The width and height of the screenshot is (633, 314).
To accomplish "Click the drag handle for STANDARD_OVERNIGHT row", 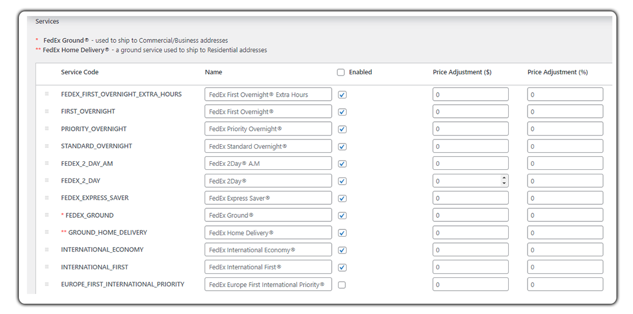I will tap(47, 145).
